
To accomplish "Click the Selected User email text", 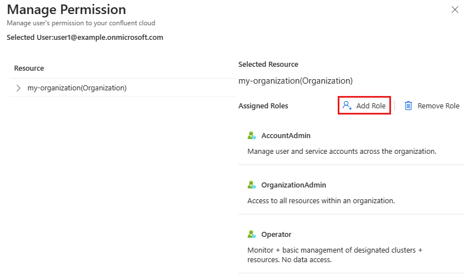I will tap(85, 38).
